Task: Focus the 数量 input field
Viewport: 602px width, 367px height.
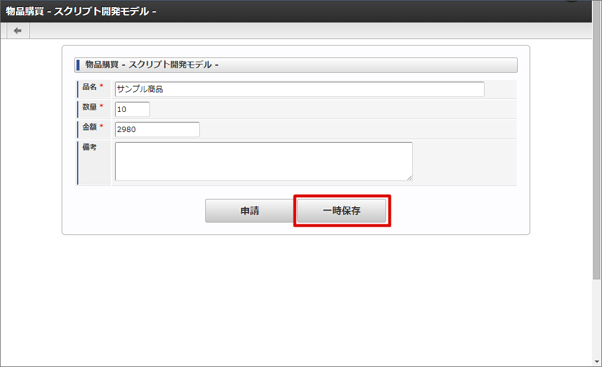Action: coord(132,109)
